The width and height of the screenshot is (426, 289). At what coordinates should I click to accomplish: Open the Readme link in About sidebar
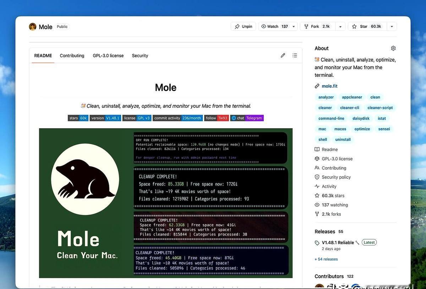(x=326, y=149)
